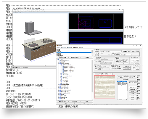Viewport: 148px width, 119px height.
Task: Click the sink faucet in the CAD 3D view
Action: coord(44,40)
